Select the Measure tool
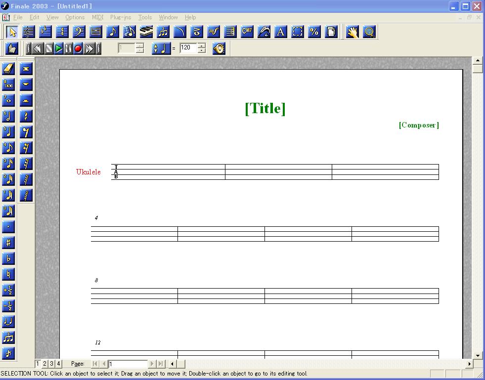 click(x=96, y=32)
